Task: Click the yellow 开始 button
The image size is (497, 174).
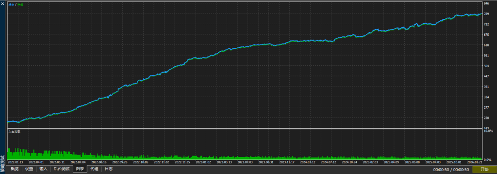Action: click(484, 170)
